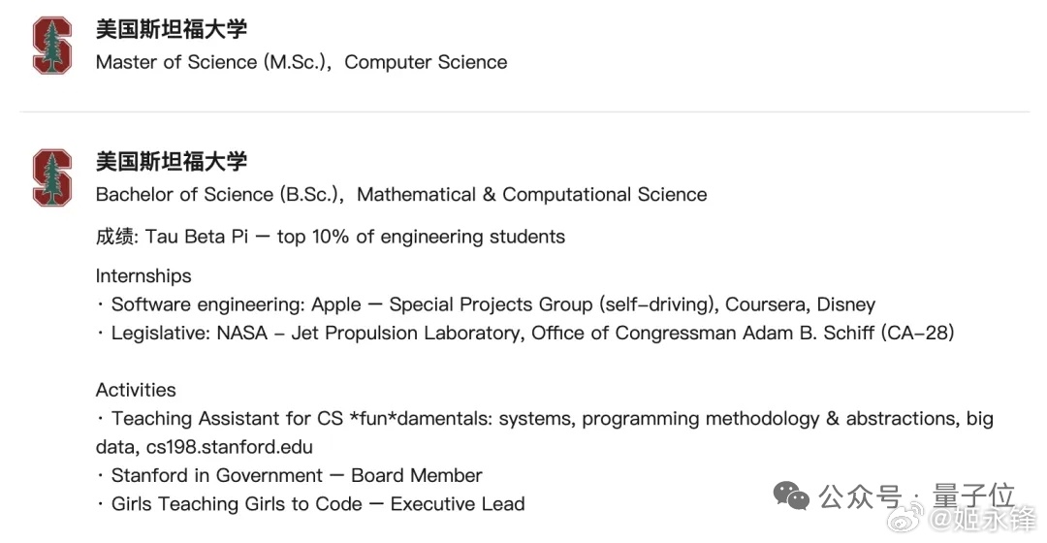Click the Tau Beta Pi grade line
Image resolution: width=1047 pixels, height=543 pixels.
click(x=330, y=237)
